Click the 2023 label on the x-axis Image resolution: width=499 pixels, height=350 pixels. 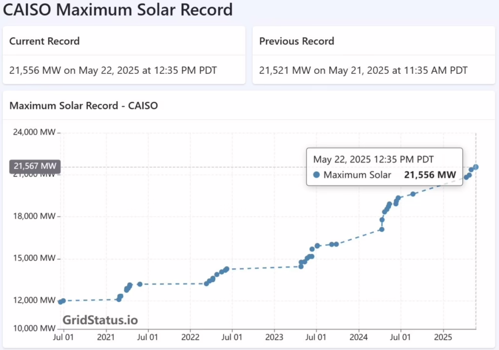pyautogui.click(x=274, y=337)
